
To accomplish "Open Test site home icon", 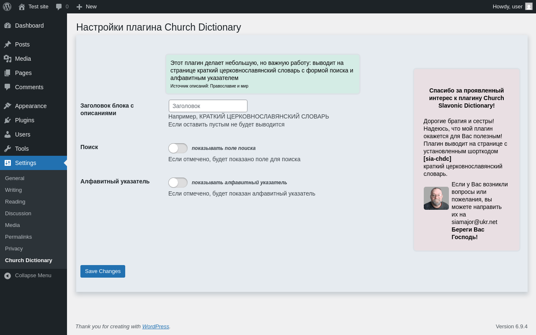I will coord(22,7).
